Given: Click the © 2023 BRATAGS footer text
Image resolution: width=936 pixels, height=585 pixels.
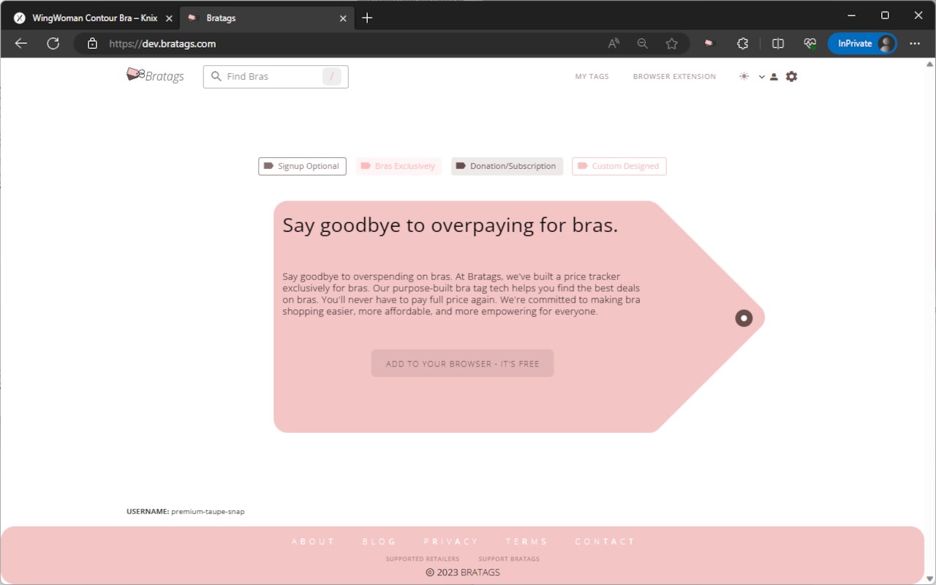Looking at the screenshot, I should click(x=463, y=573).
